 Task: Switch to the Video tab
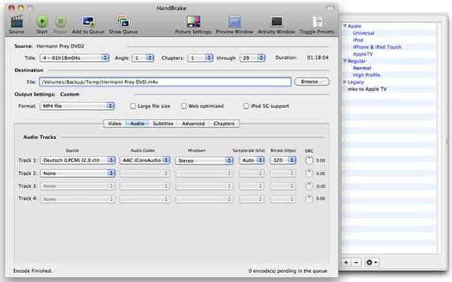pos(114,123)
